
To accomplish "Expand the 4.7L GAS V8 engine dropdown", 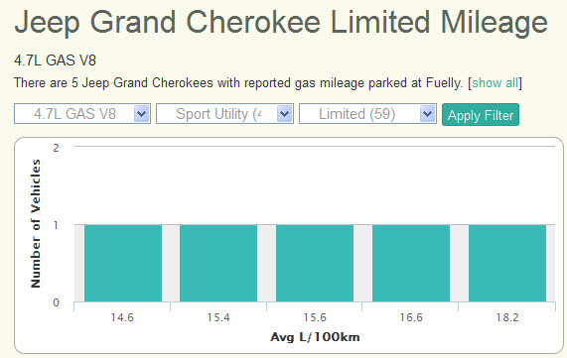I will [x=82, y=114].
